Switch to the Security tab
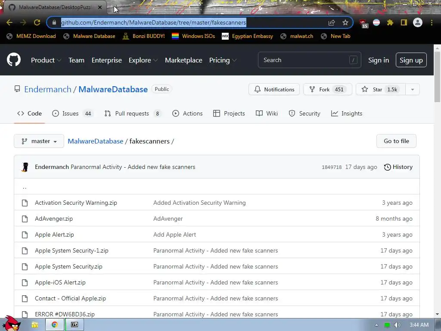The width and height of the screenshot is (441, 331). tap(304, 113)
